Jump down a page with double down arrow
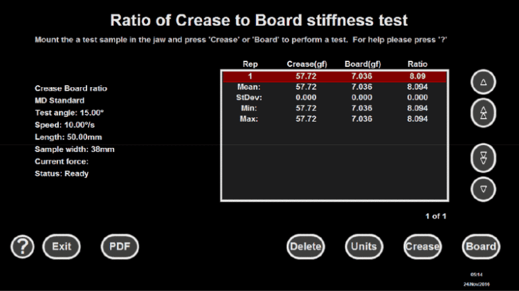 (x=483, y=157)
